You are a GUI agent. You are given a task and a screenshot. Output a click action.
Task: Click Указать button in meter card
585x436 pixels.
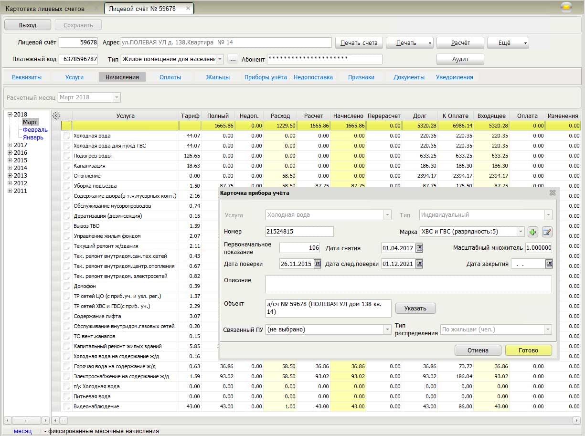(x=415, y=308)
